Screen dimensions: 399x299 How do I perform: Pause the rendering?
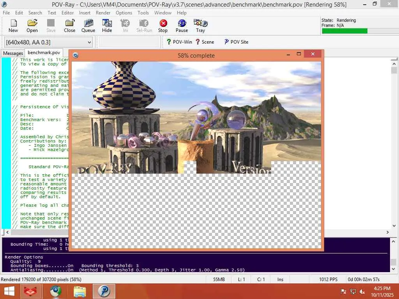[x=182, y=26]
